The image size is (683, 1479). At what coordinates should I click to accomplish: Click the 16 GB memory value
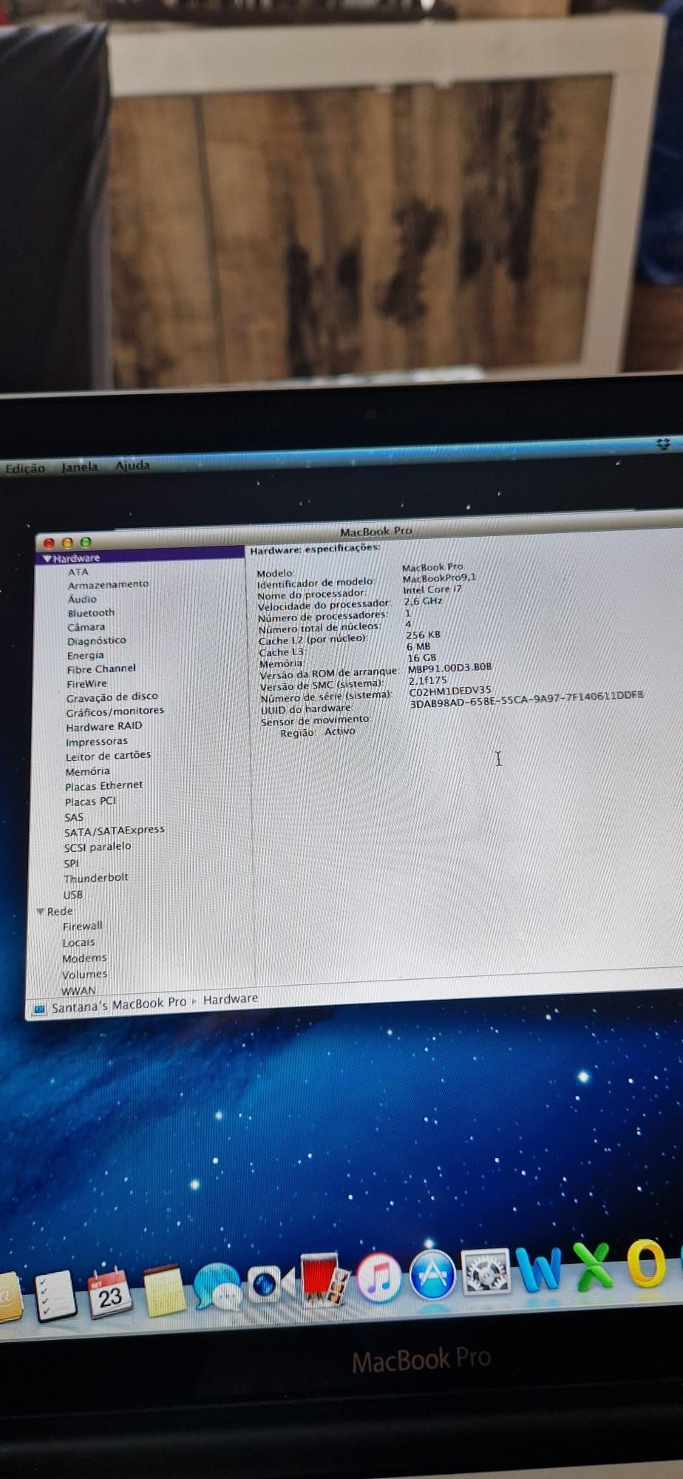tap(421, 657)
